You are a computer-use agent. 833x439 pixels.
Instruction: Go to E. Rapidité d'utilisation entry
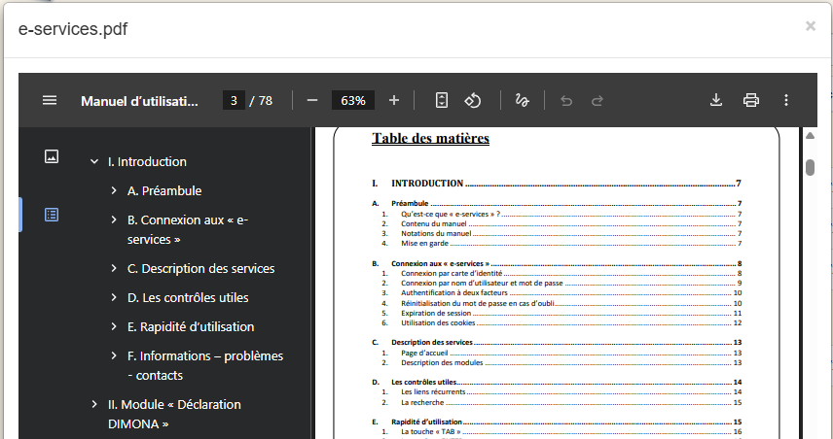(x=191, y=327)
